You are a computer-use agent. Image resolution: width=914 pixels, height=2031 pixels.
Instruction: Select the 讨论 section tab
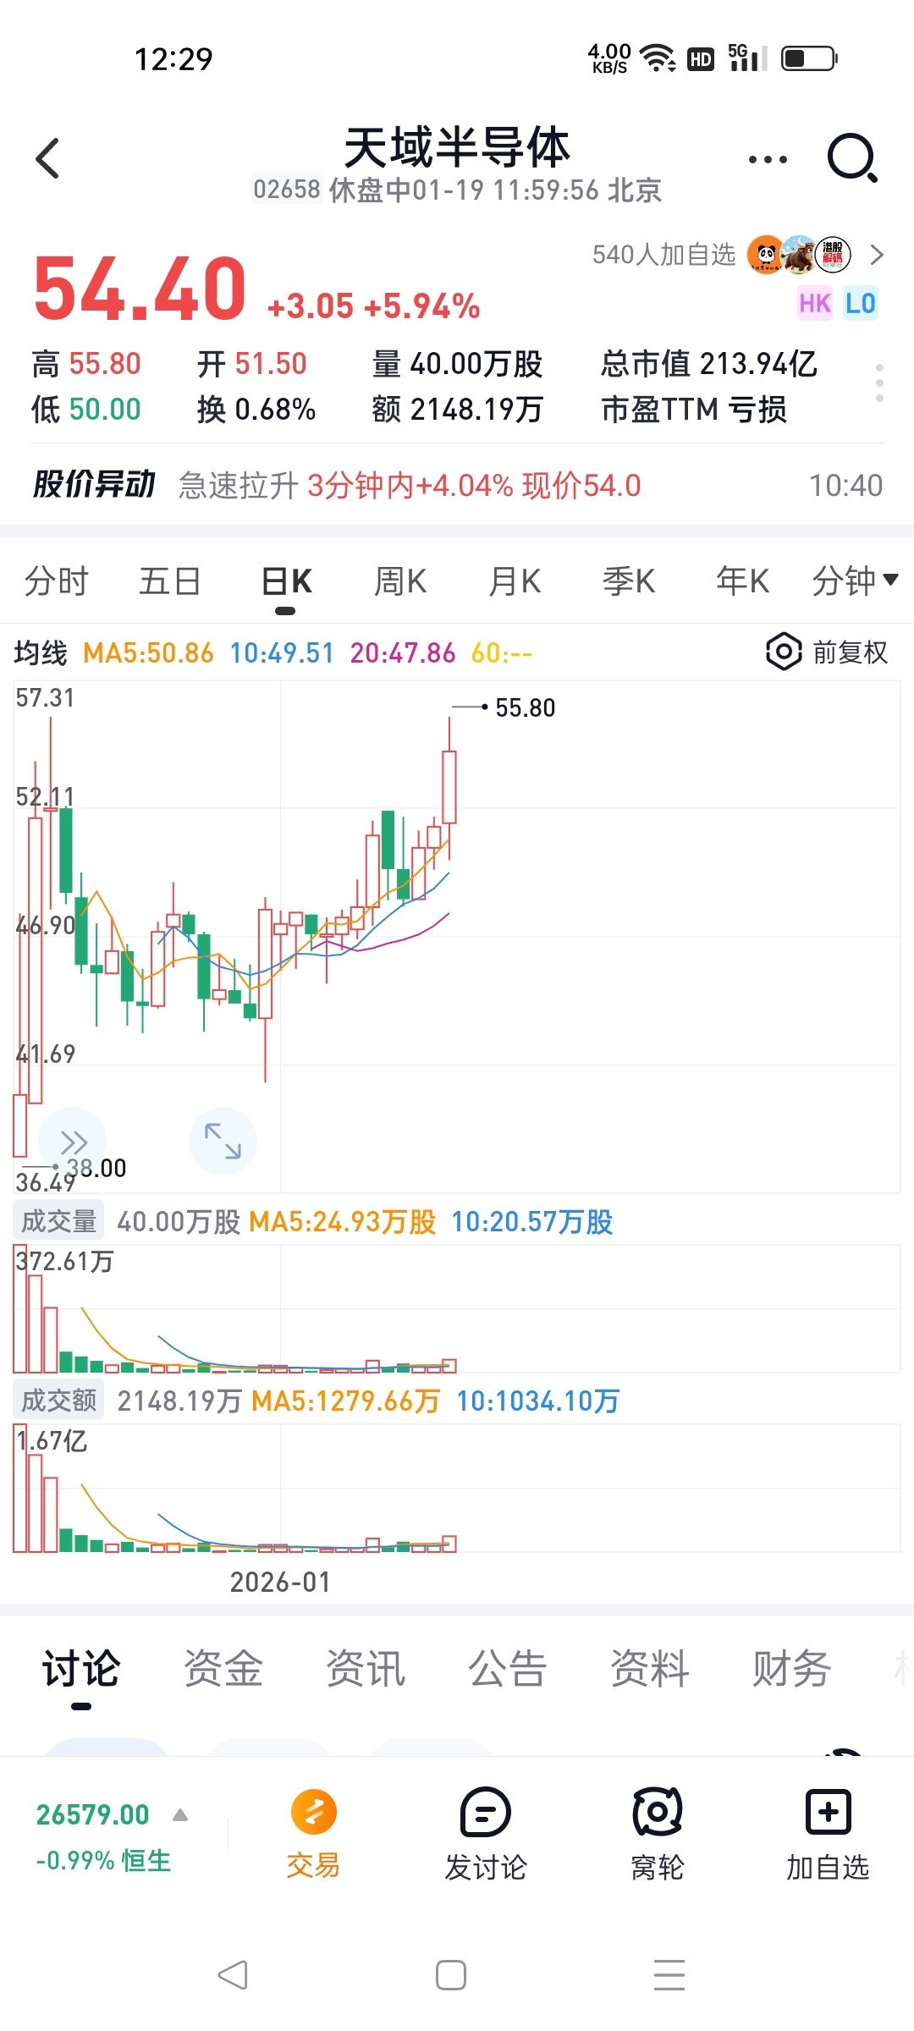tap(81, 1669)
